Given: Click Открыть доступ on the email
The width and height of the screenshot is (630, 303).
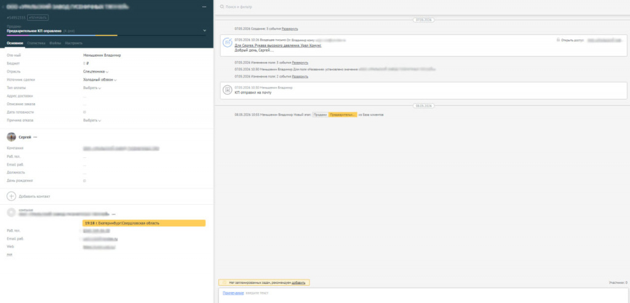Looking at the screenshot, I should click(x=573, y=40).
